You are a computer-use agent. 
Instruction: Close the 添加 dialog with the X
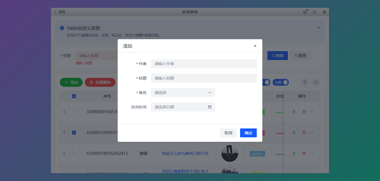[255, 46]
